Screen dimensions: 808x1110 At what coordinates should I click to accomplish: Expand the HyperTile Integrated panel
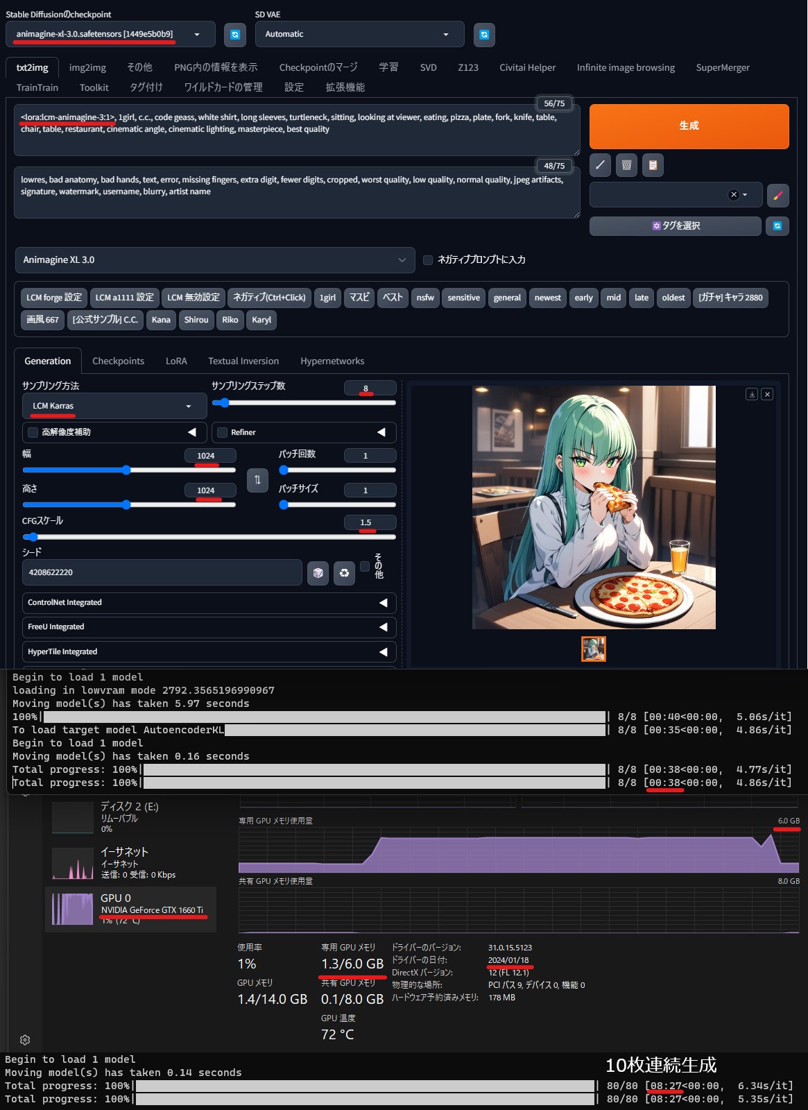(x=209, y=652)
